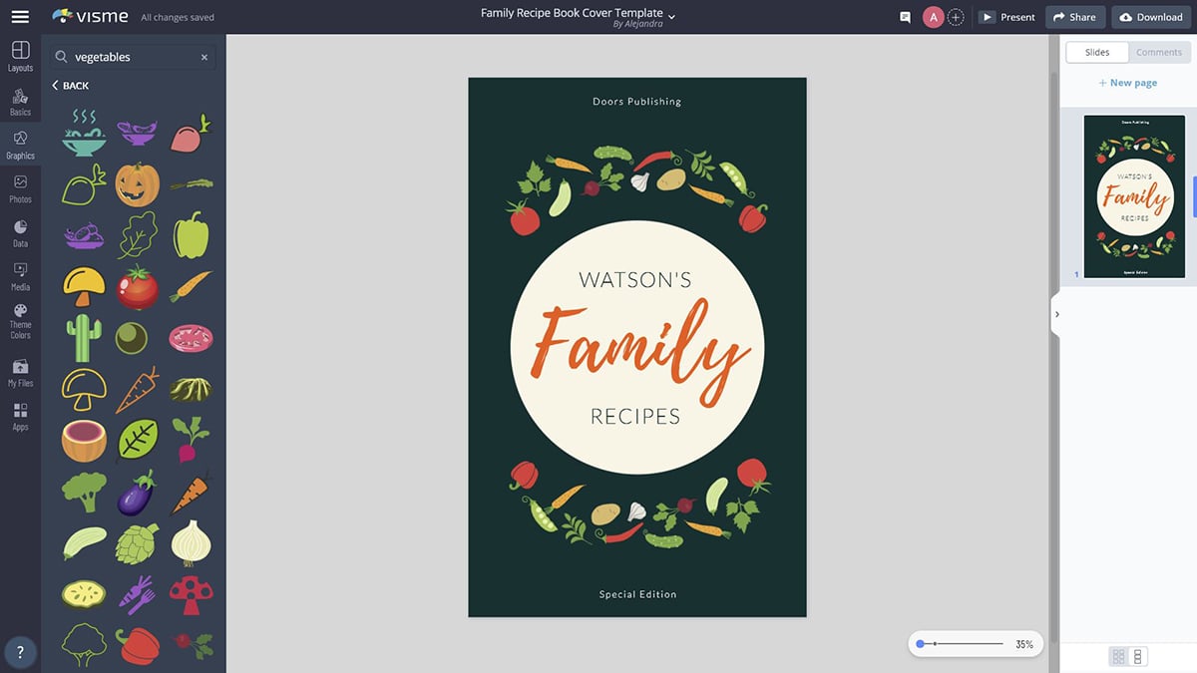Open the hamburger main menu

click(20, 17)
